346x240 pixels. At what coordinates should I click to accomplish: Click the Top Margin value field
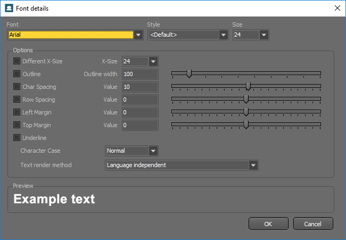[x=140, y=125]
